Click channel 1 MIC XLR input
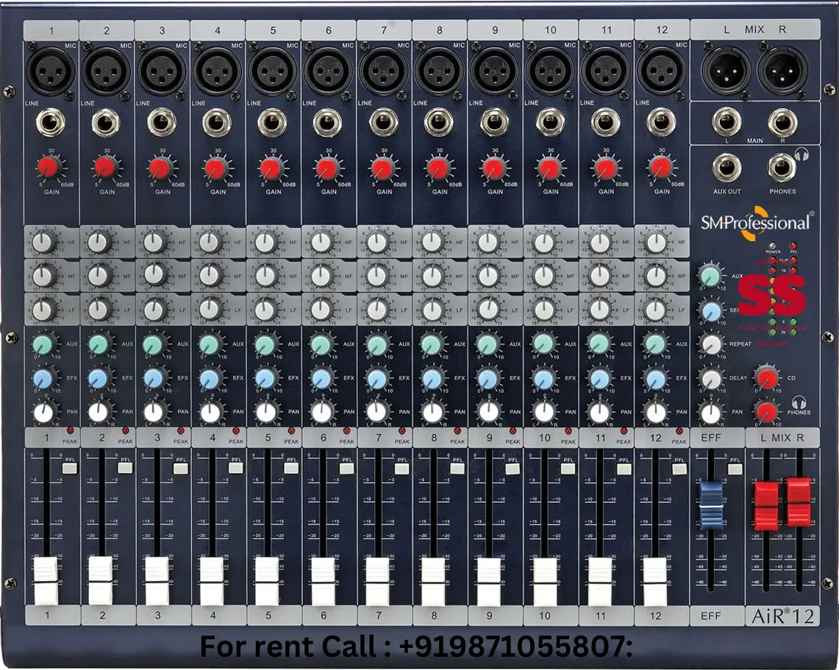Viewport: 839px width, 670px height. (x=49, y=70)
